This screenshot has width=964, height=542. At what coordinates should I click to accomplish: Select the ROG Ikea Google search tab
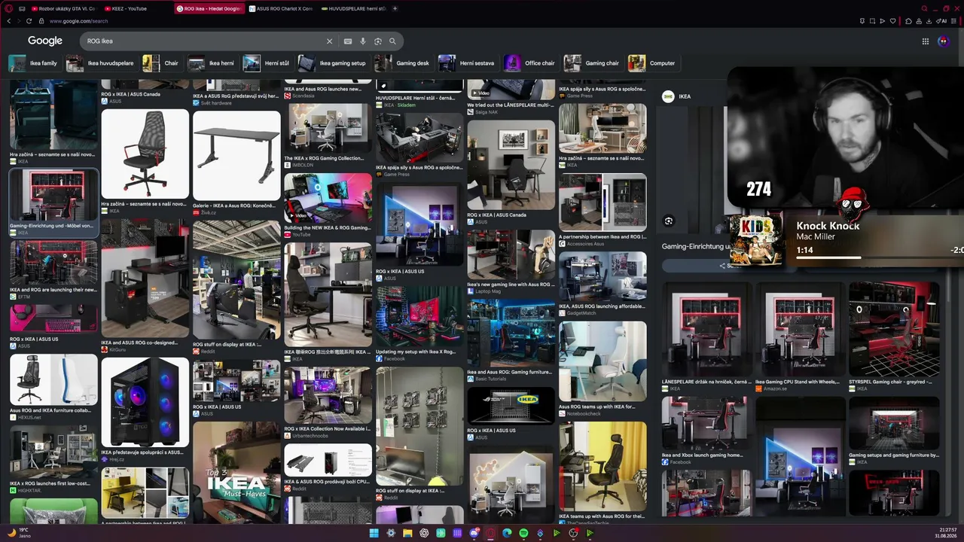(209, 8)
